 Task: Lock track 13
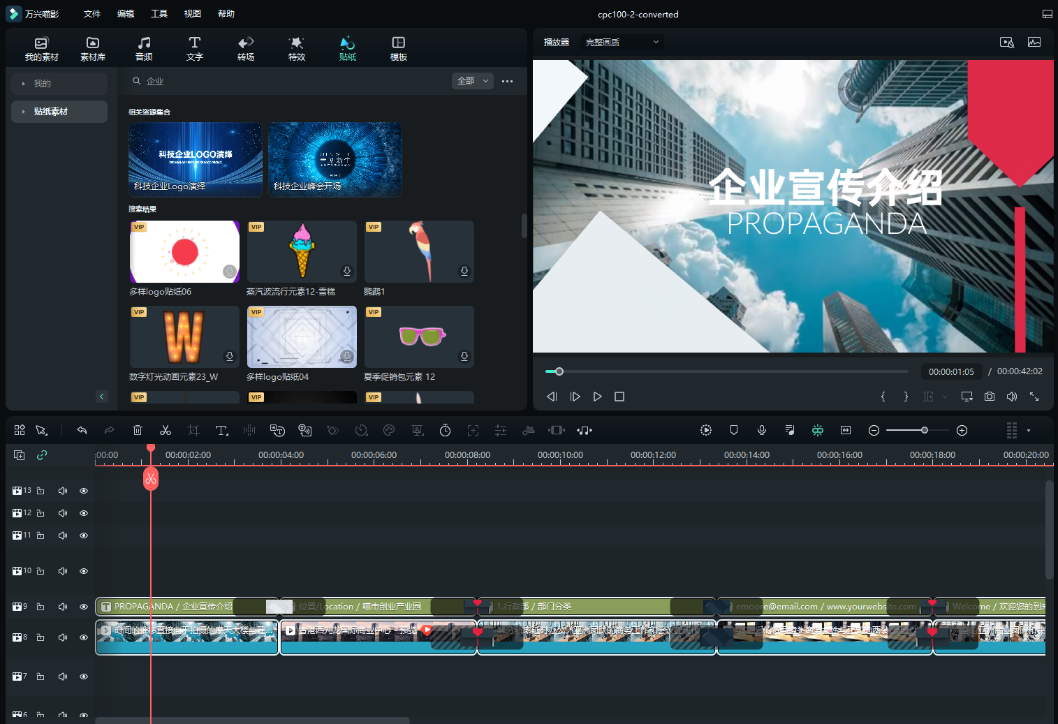point(41,491)
